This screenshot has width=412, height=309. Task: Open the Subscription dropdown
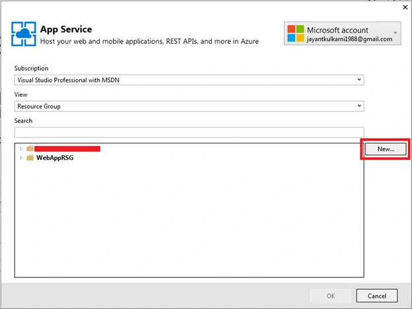pos(189,80)
